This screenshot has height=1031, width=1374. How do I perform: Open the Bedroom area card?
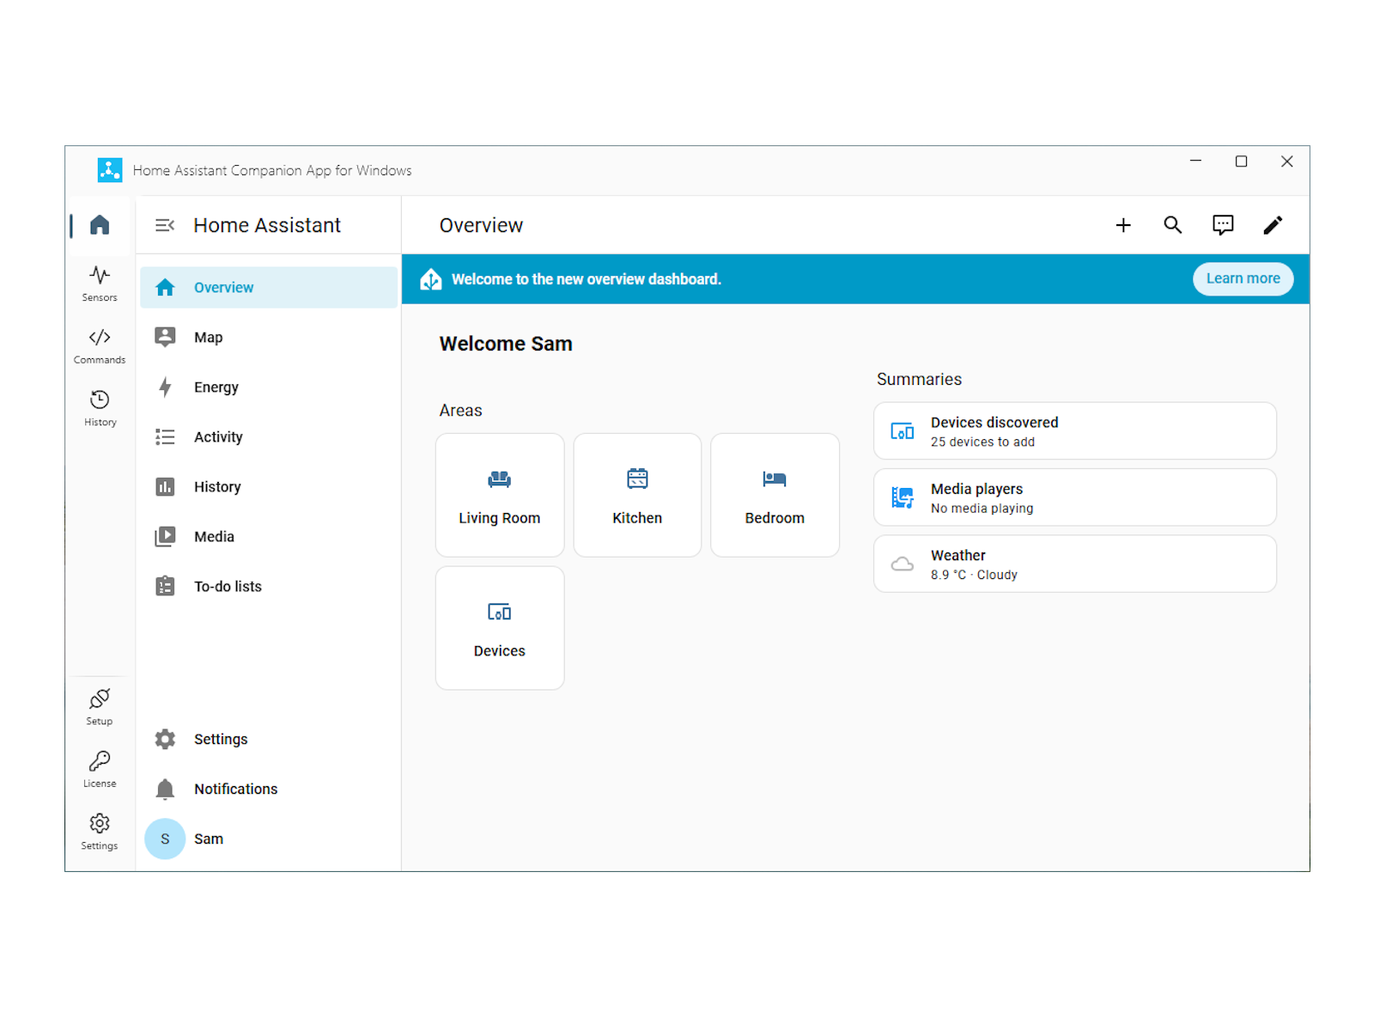click(x=775, y=496)
